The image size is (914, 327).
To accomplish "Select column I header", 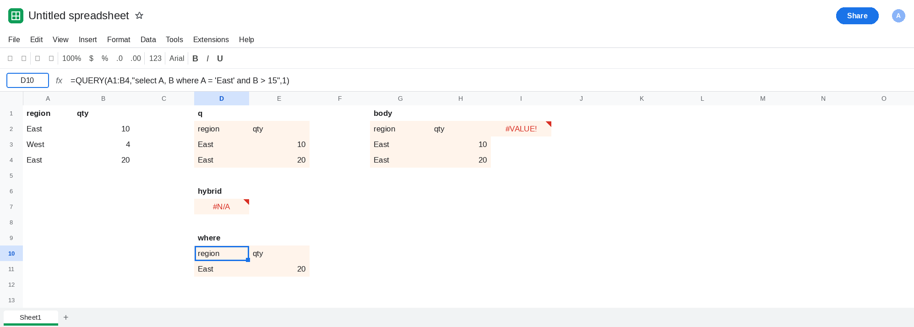I will (x=521, y=98).
